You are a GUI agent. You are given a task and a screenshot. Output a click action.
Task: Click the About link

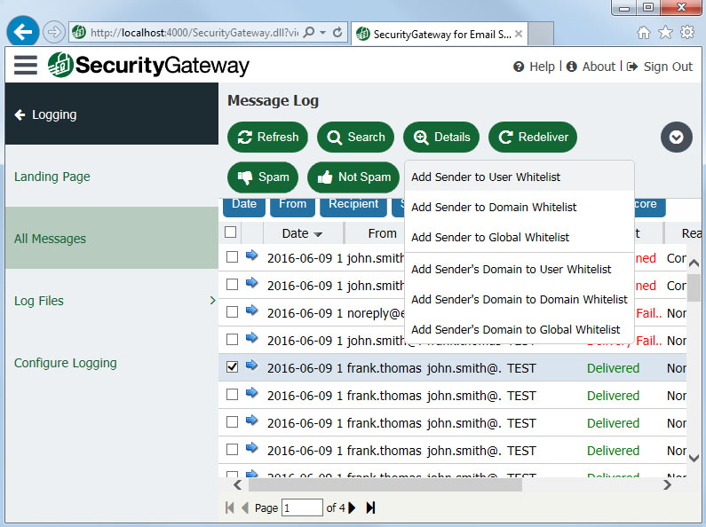click(x=591, y=67)
